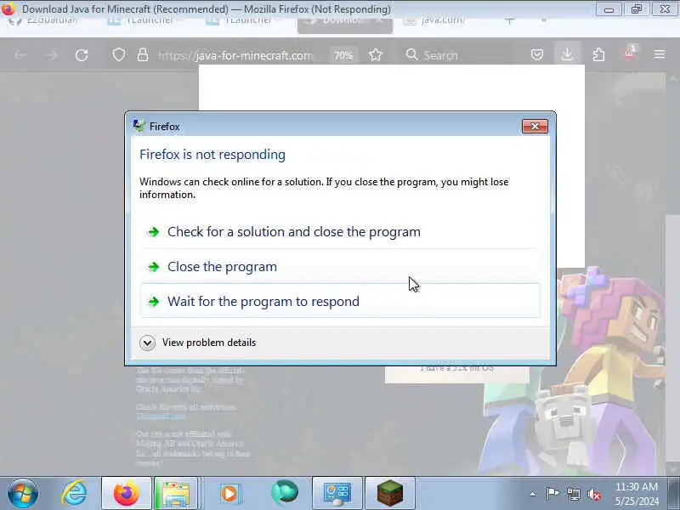Screen dimensions: 680x510
Task: Expand View problem details
Action: (x=198, y=343)
